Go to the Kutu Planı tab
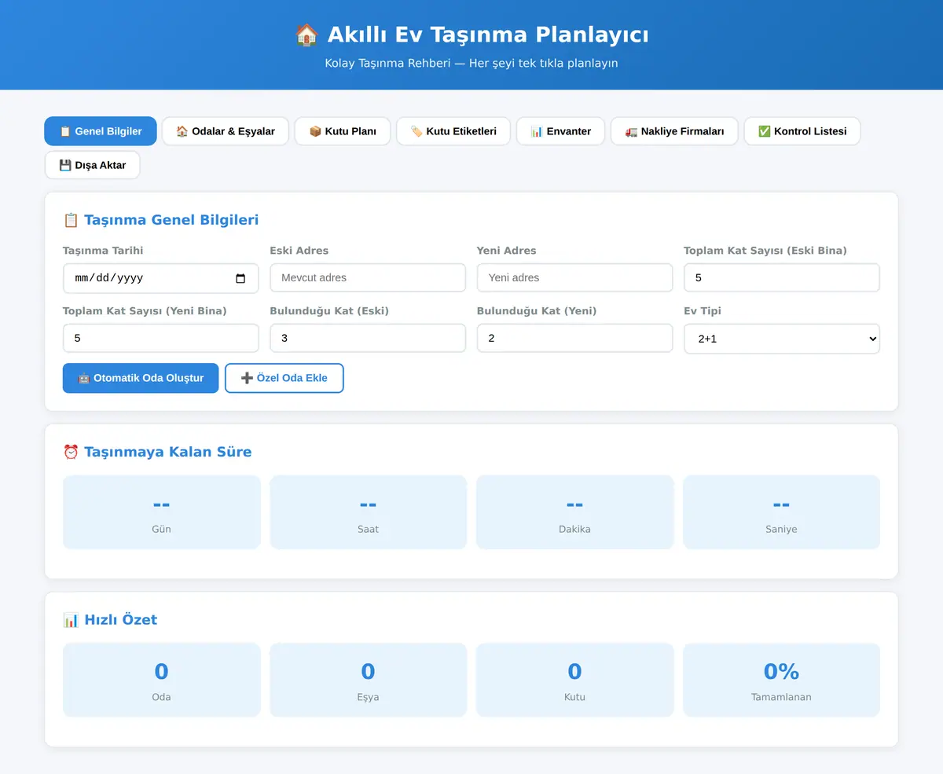Image resolution: width=943 pixels, height=774 pixels. tap(343, 131)
